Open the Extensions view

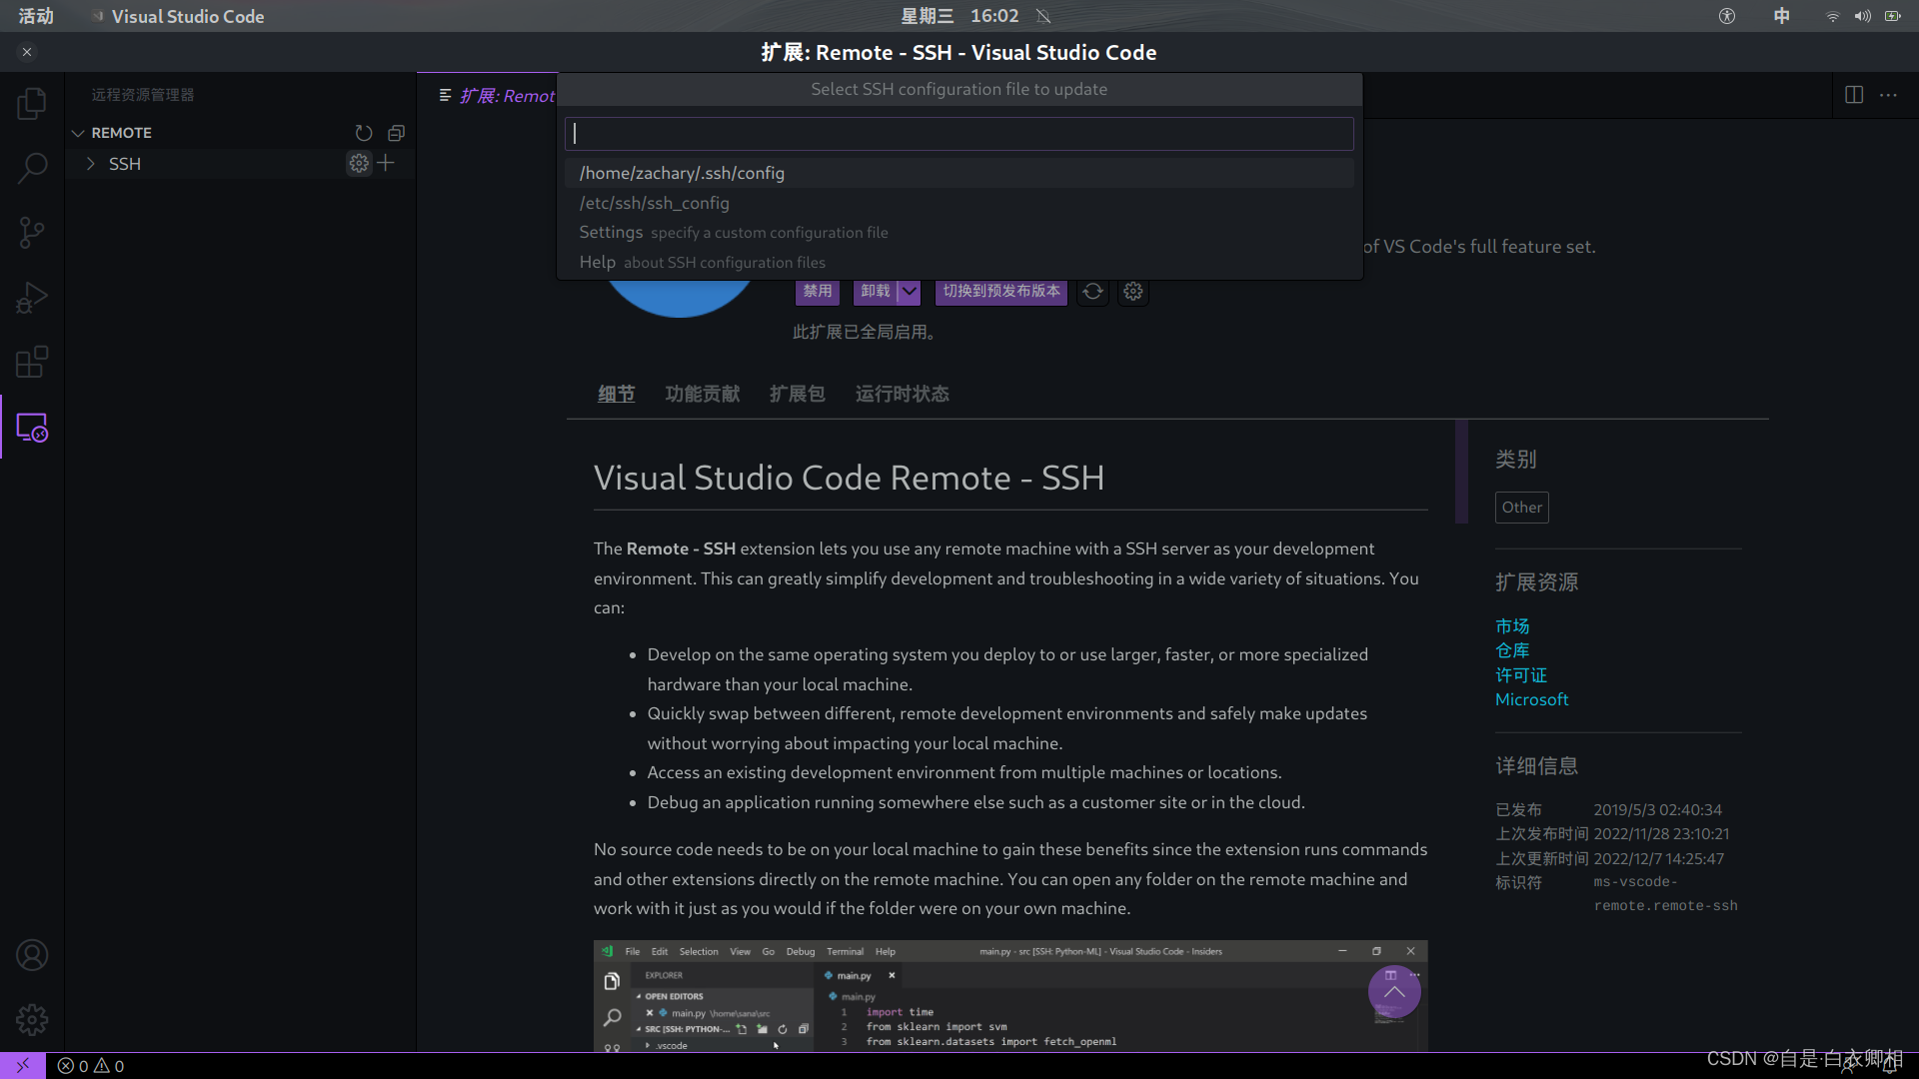point(32,362)
